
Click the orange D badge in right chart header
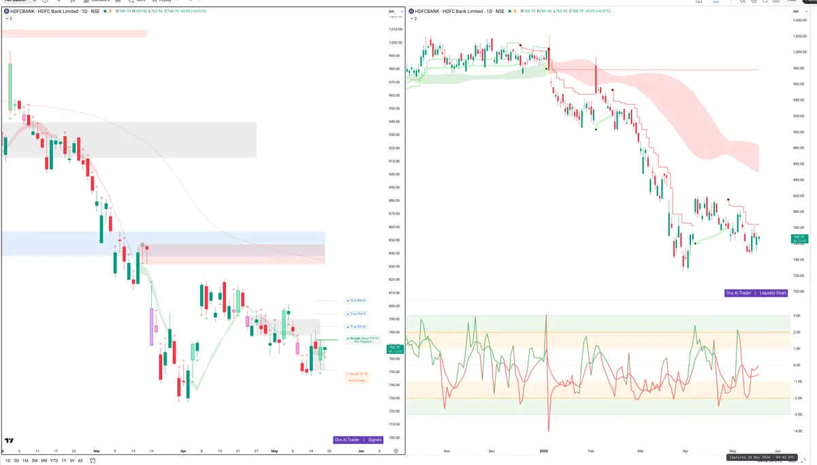[514, 12]
